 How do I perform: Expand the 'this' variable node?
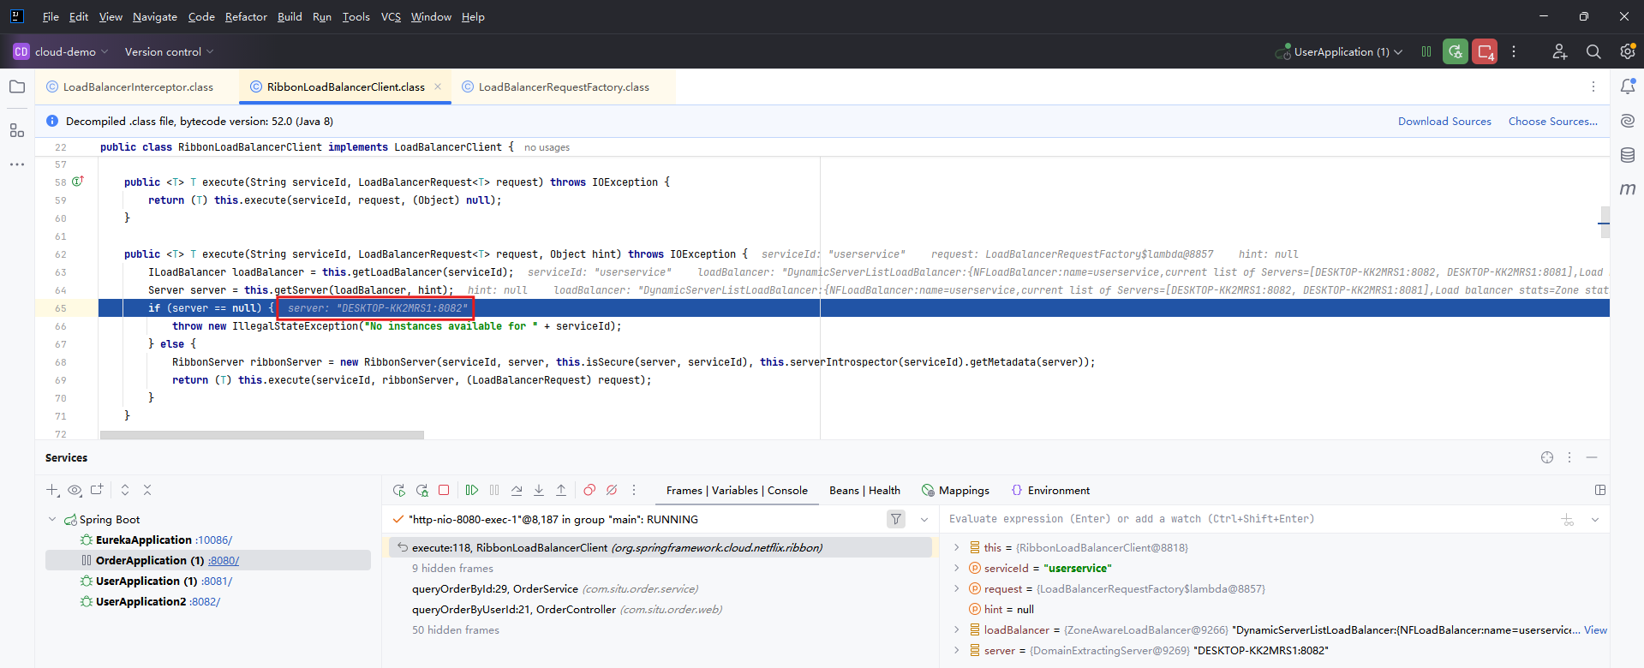[x=957, y=547]
